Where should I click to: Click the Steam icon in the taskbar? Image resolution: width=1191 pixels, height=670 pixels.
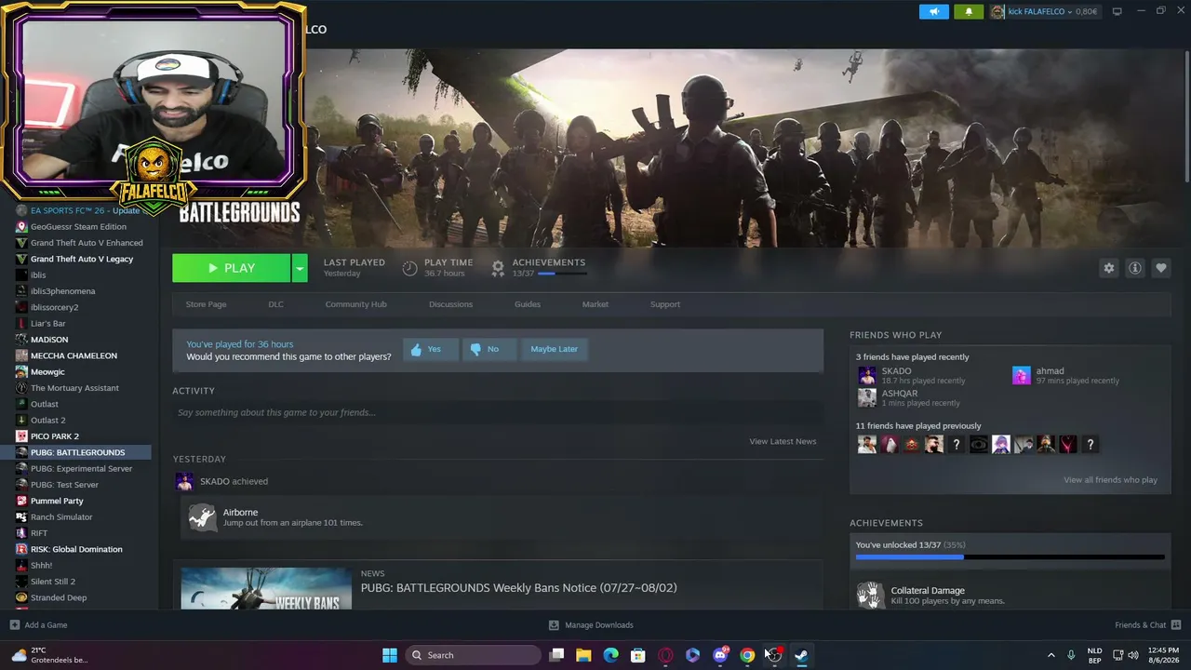pos(801,655)
